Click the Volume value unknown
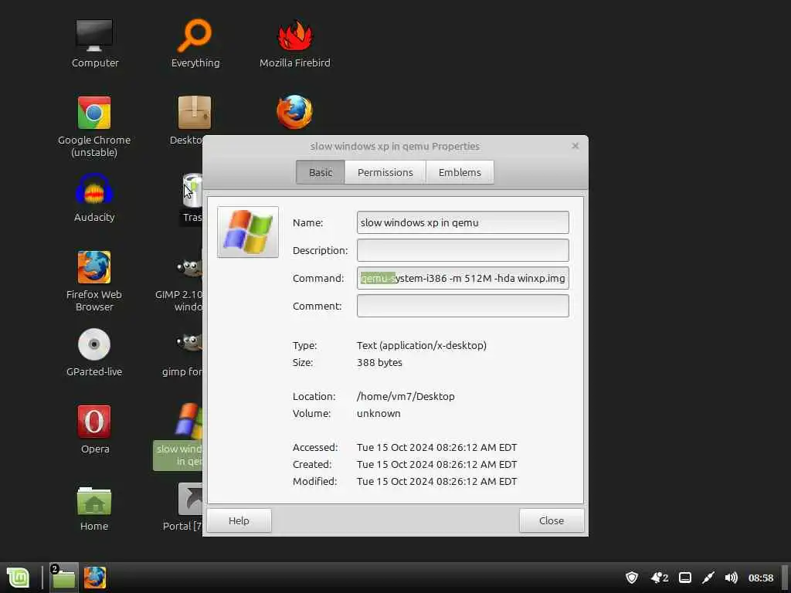 click(379, 413)
